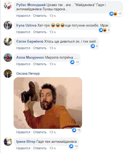Like Рубас Молодший's comment via Нравится

pos(23,16)
